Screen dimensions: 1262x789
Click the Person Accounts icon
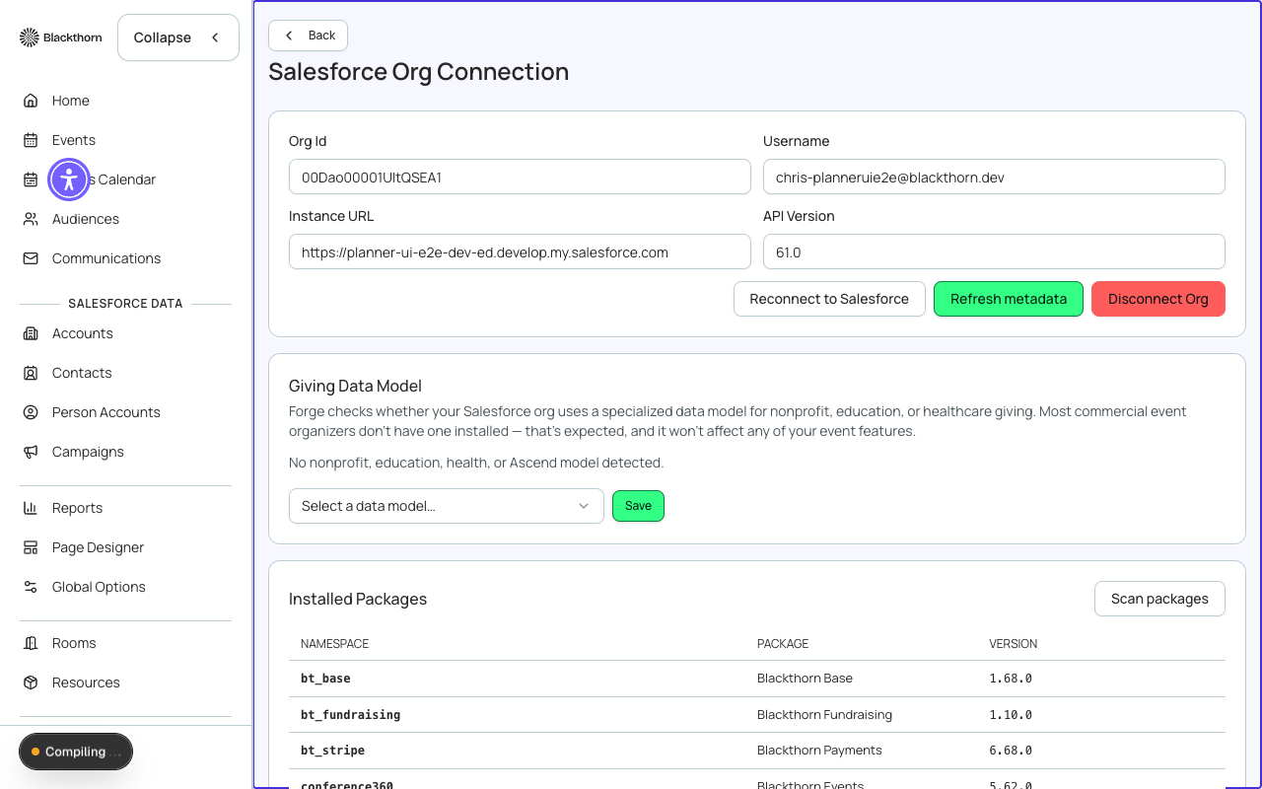31,412
